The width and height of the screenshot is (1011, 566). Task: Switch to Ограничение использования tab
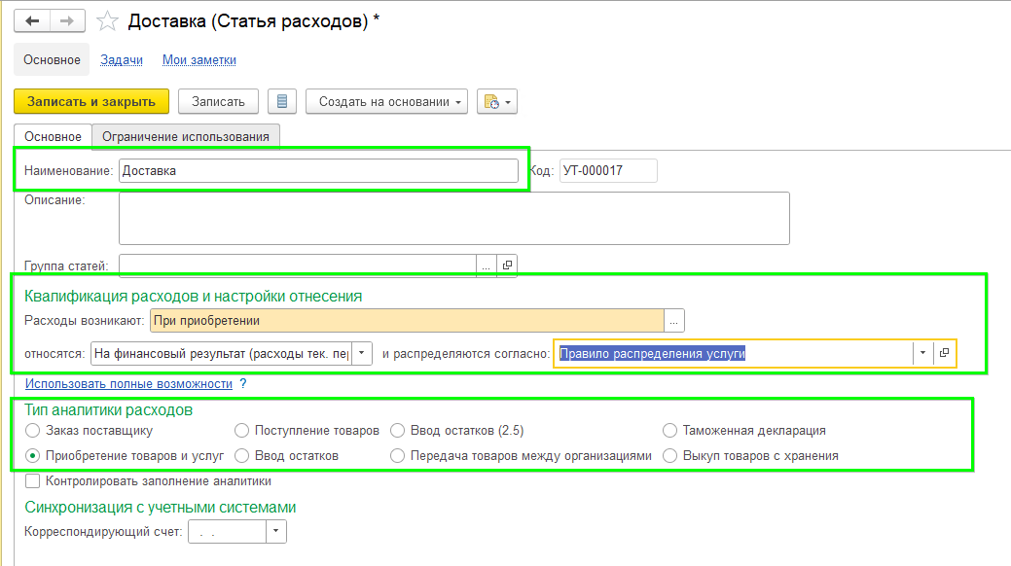(x=186, y=137)
